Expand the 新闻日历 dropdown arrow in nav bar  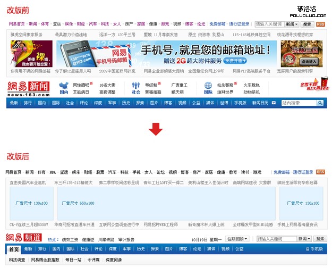point(274,103)
